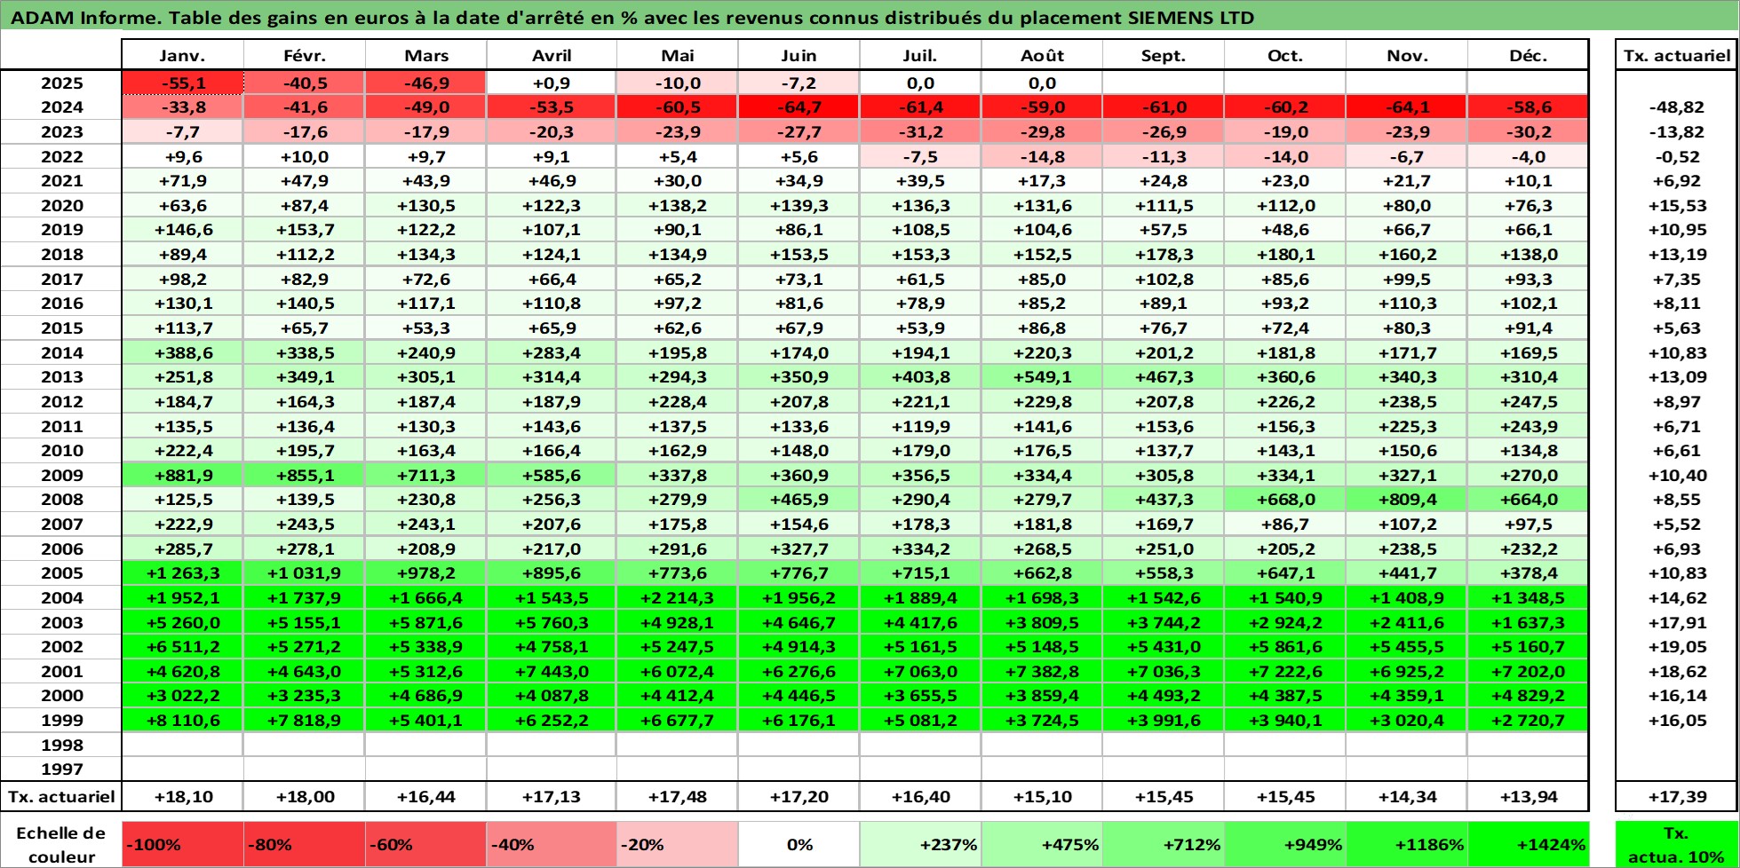Click the empty 1998 row label

pos(61,746)
